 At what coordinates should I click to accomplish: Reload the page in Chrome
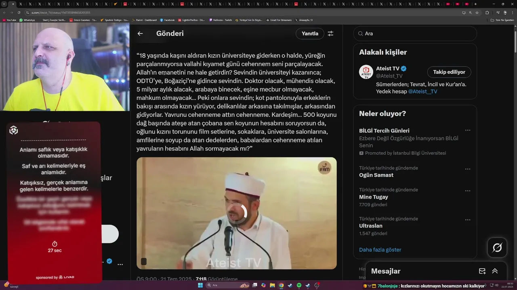click(19, 12)
